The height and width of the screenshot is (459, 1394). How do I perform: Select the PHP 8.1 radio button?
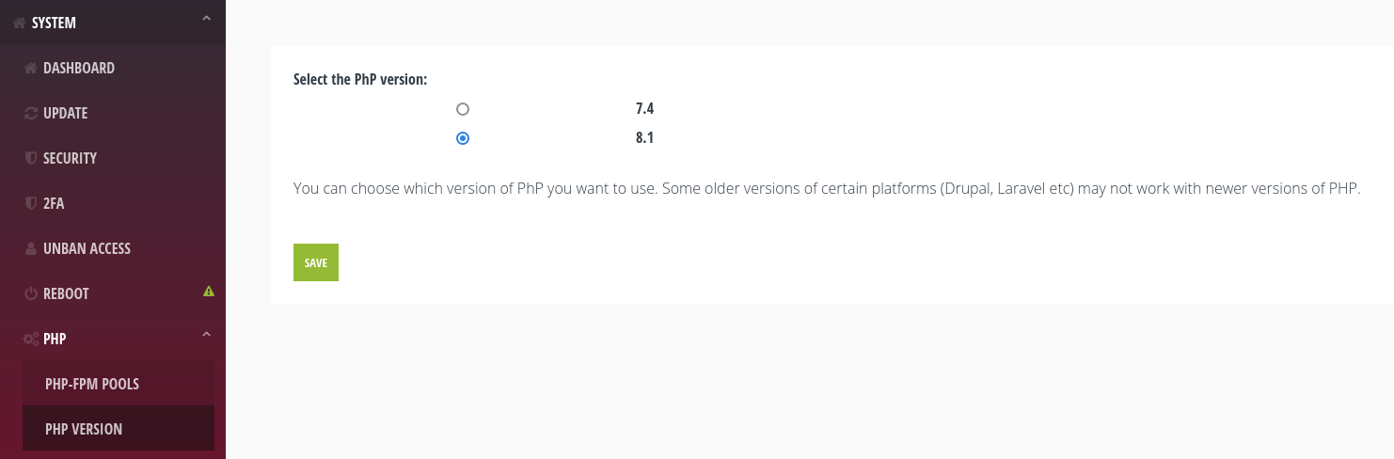click(x=463, y=138)
